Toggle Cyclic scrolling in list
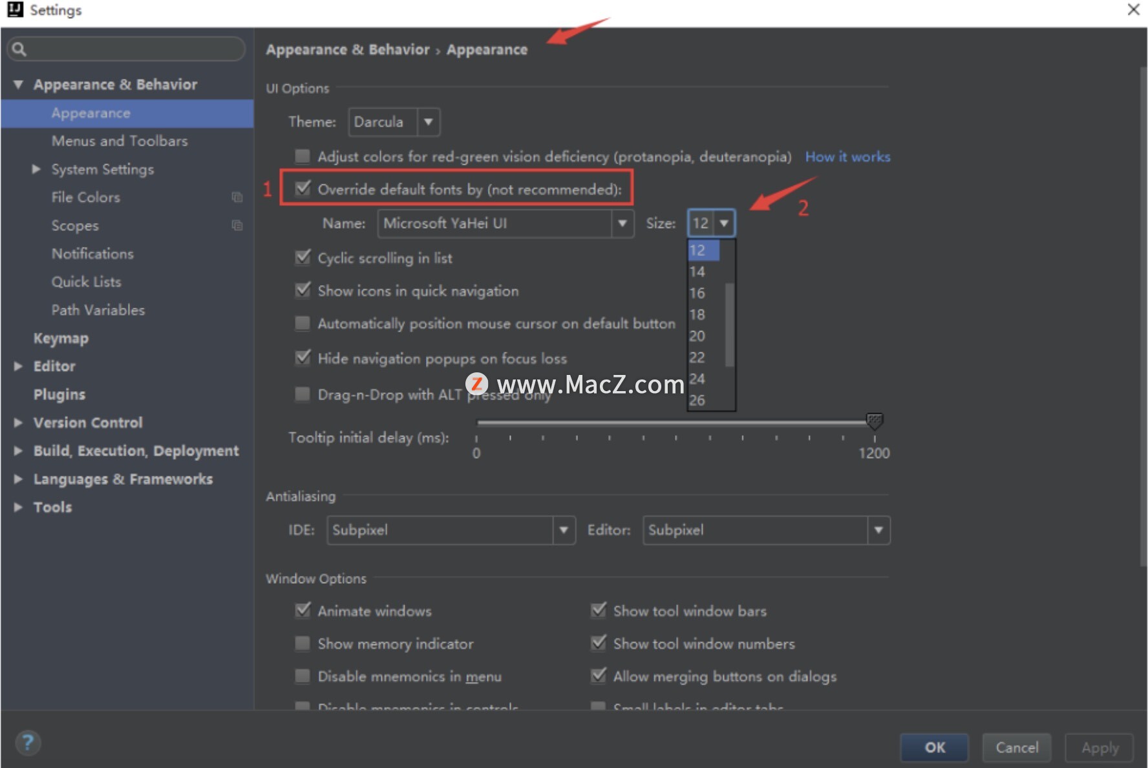Image resolution: width=1148 pixels, height=768 pixels. [303, 257]
